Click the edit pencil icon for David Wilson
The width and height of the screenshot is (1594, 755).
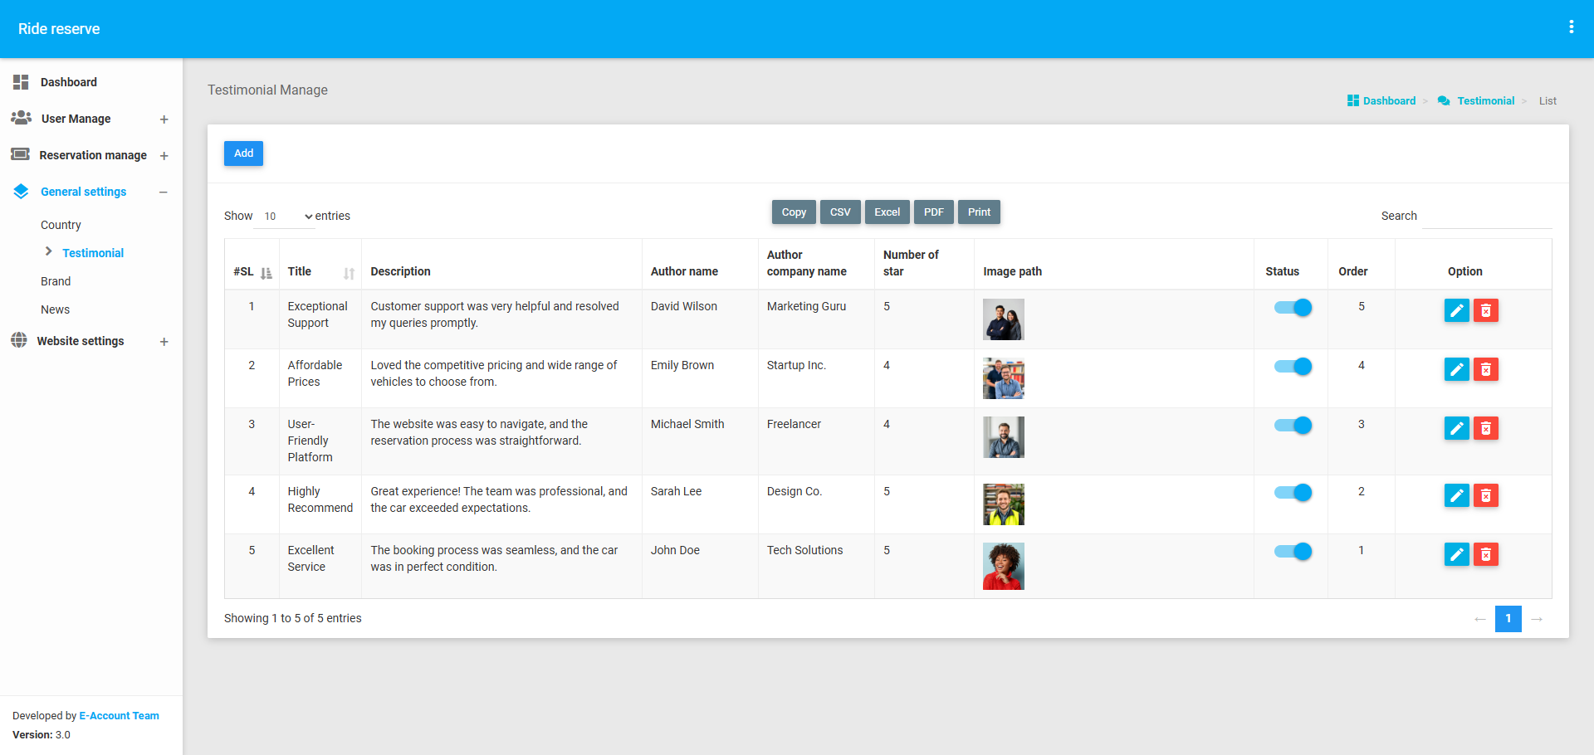pos(1456,310)
